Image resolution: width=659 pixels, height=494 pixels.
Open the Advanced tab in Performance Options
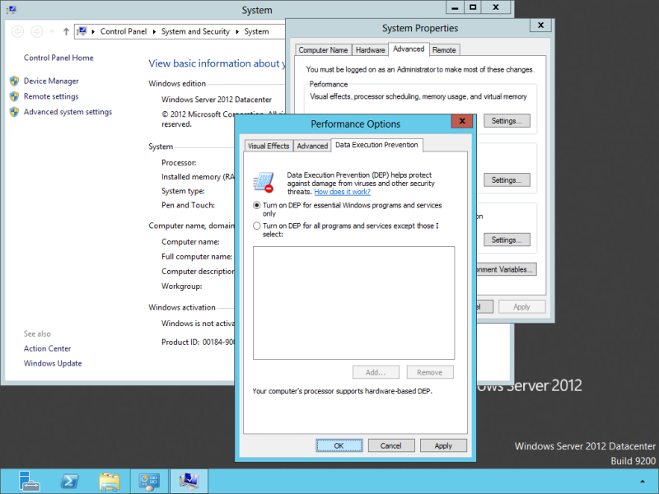pos(312,146)
